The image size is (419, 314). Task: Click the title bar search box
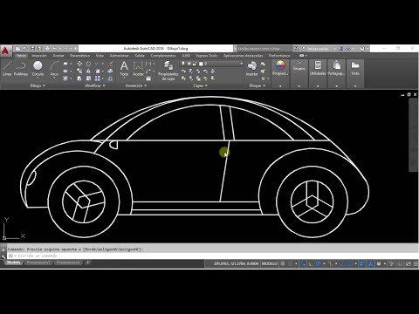coord(264,49)
